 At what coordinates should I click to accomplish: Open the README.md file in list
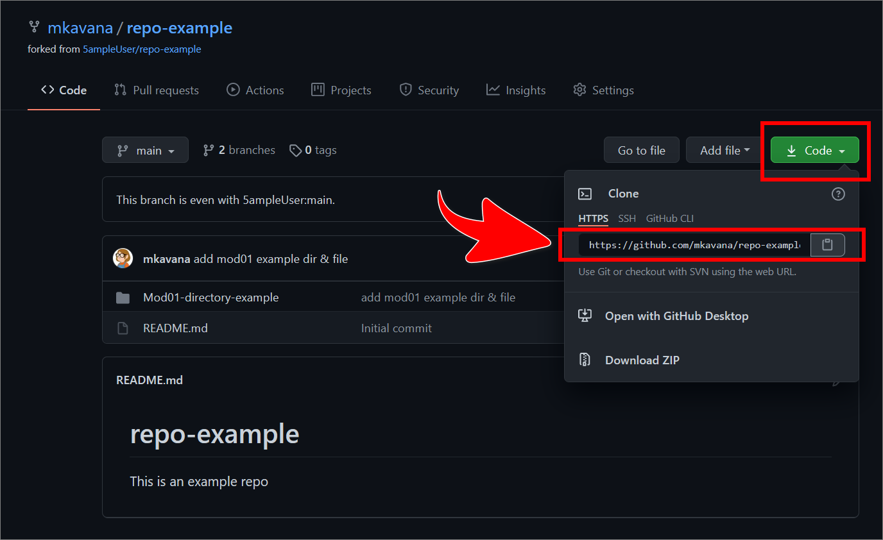tap(175, 328)
